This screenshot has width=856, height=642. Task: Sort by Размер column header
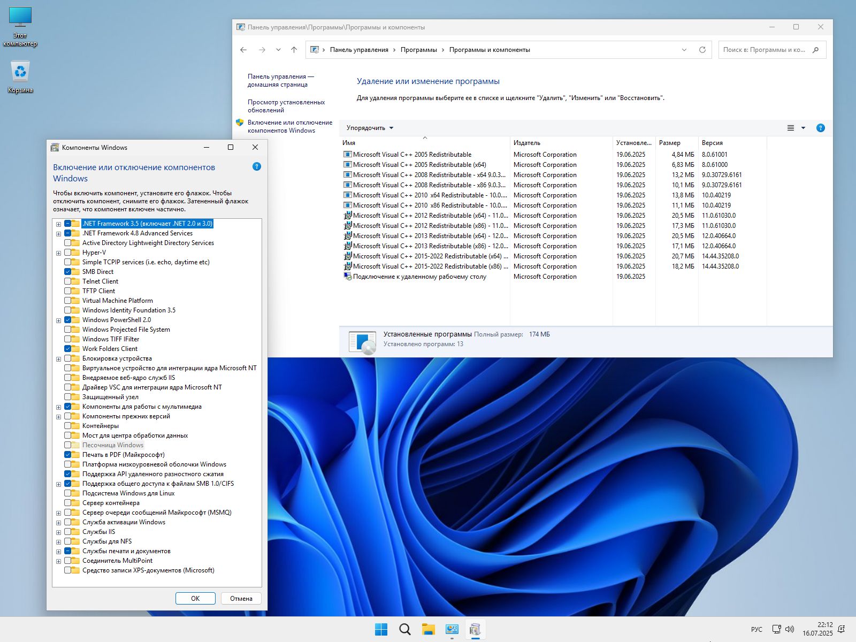pyautogui.click(x=677, y=143)
